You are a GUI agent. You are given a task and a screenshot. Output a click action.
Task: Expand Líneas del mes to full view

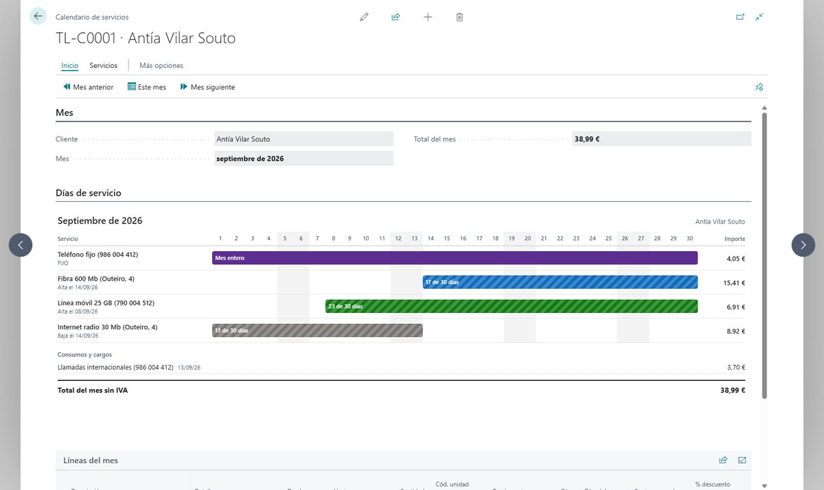point(742,460)
